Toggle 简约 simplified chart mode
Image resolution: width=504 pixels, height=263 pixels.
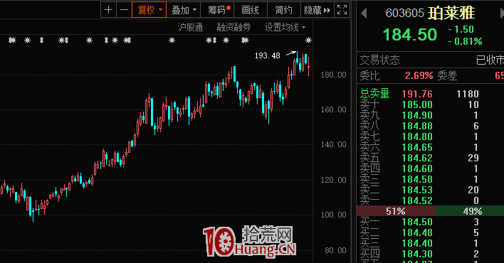click(x=284, y=10)
